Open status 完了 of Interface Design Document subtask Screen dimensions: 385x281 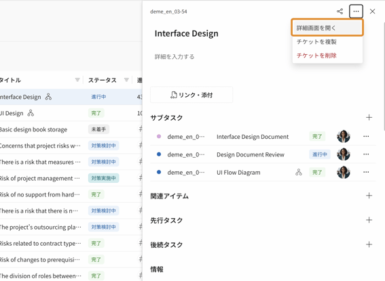[x=317, y=136]
